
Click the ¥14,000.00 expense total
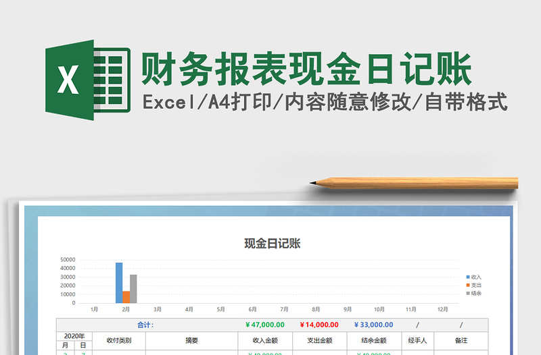point(319,325)
